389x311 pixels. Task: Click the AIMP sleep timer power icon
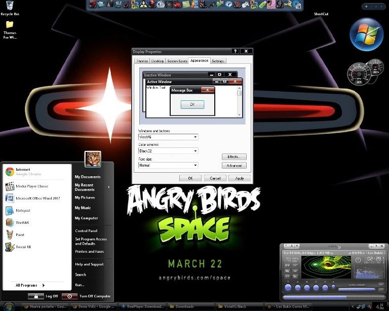pos(358,260)
